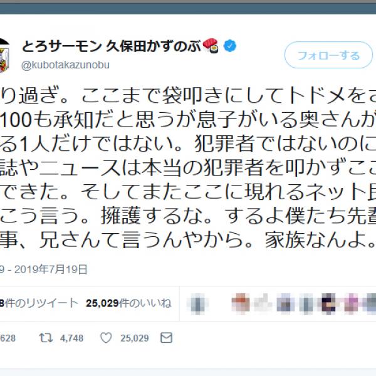
Task: Open @kubotakazunobu profile handle link
Action: [65, 65]
